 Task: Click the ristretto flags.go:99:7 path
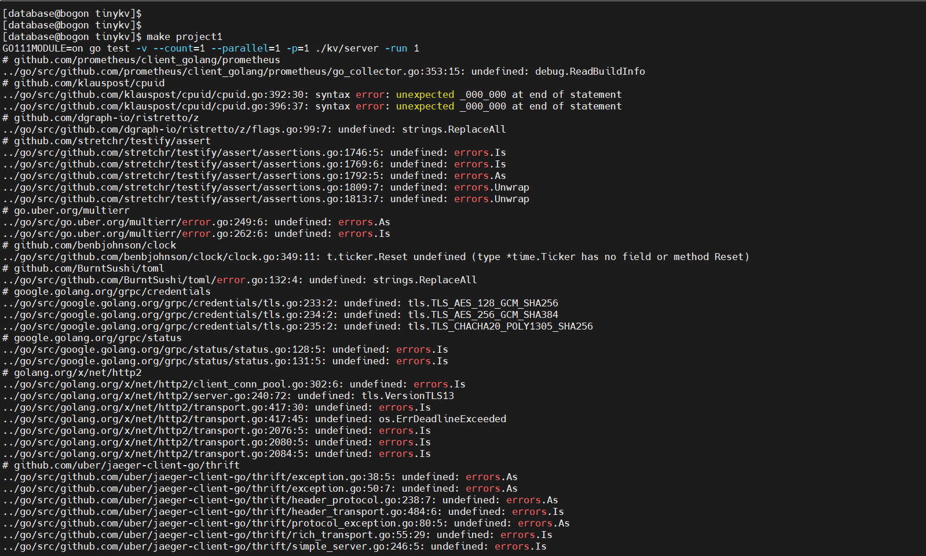[x=167, y=129]
